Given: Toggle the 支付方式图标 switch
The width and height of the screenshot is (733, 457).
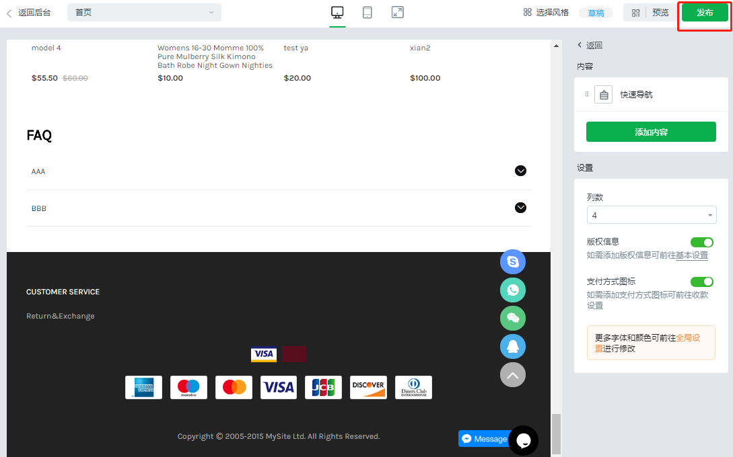Looking at the screenshot, I should tap(701, 282).
